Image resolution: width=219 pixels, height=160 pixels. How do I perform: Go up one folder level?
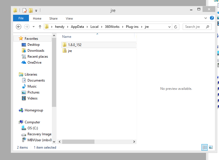click(x=40, y=27)
